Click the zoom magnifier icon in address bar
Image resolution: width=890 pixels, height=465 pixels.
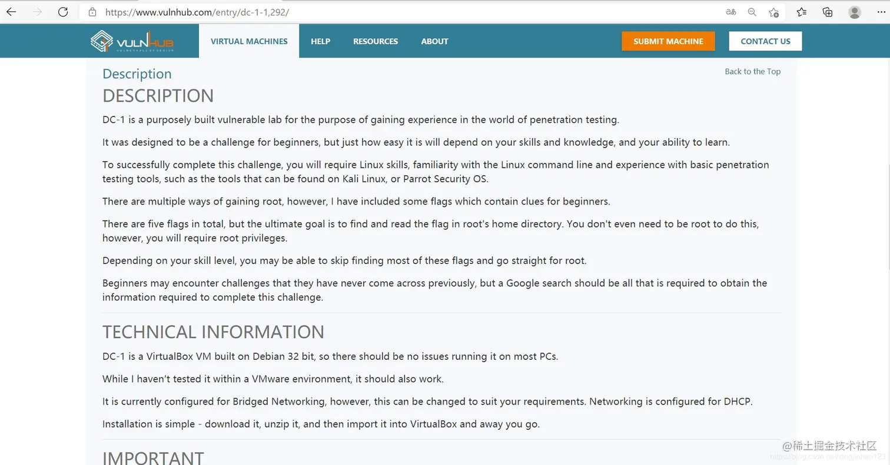(x=752, y=12)
